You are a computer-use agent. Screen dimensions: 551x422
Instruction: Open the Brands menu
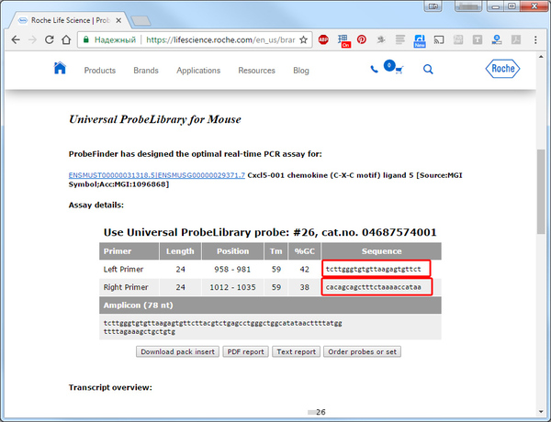click(146, 71)
